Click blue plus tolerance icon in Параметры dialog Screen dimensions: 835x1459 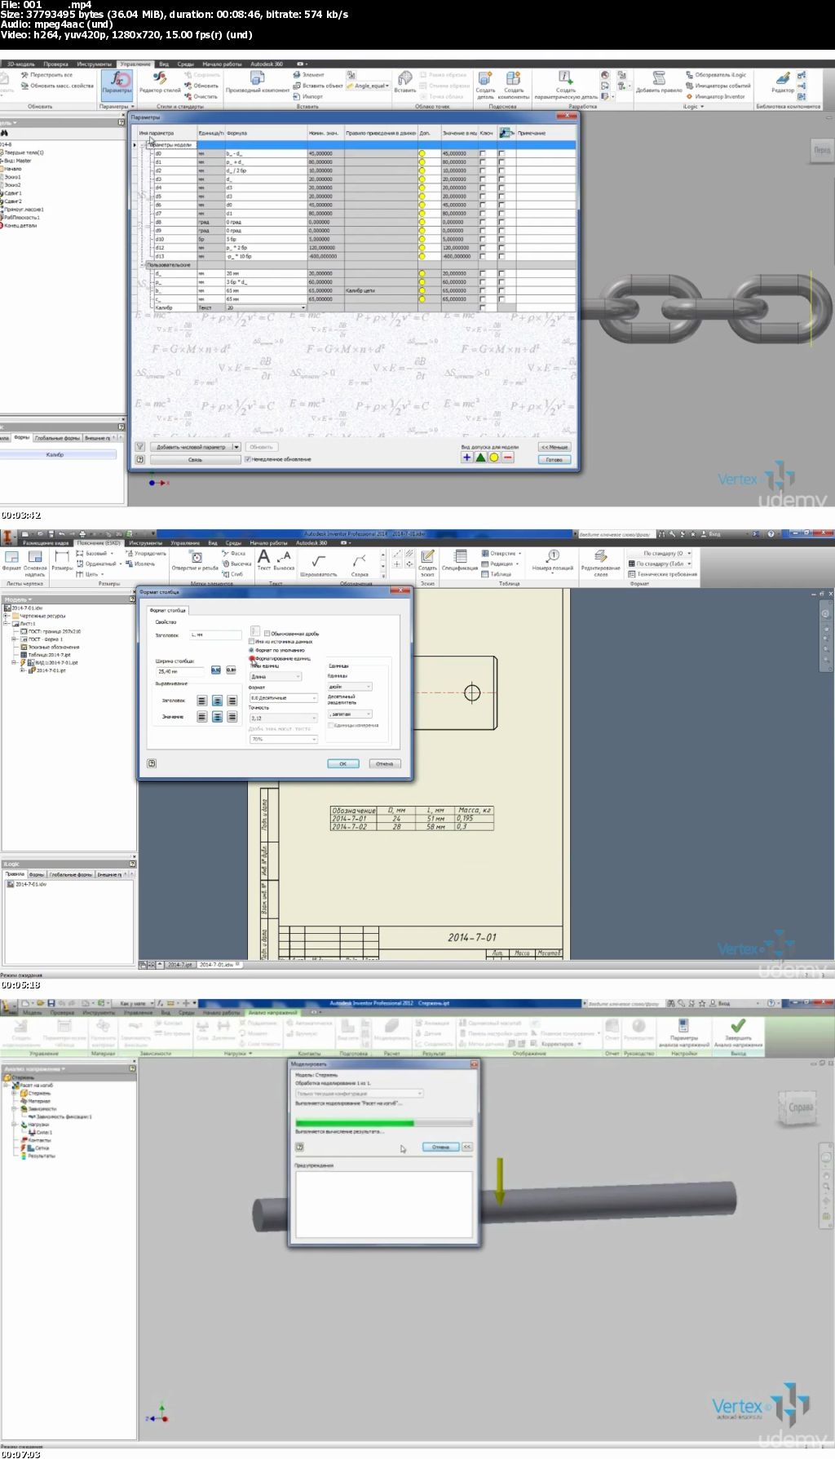coord(466,458)
